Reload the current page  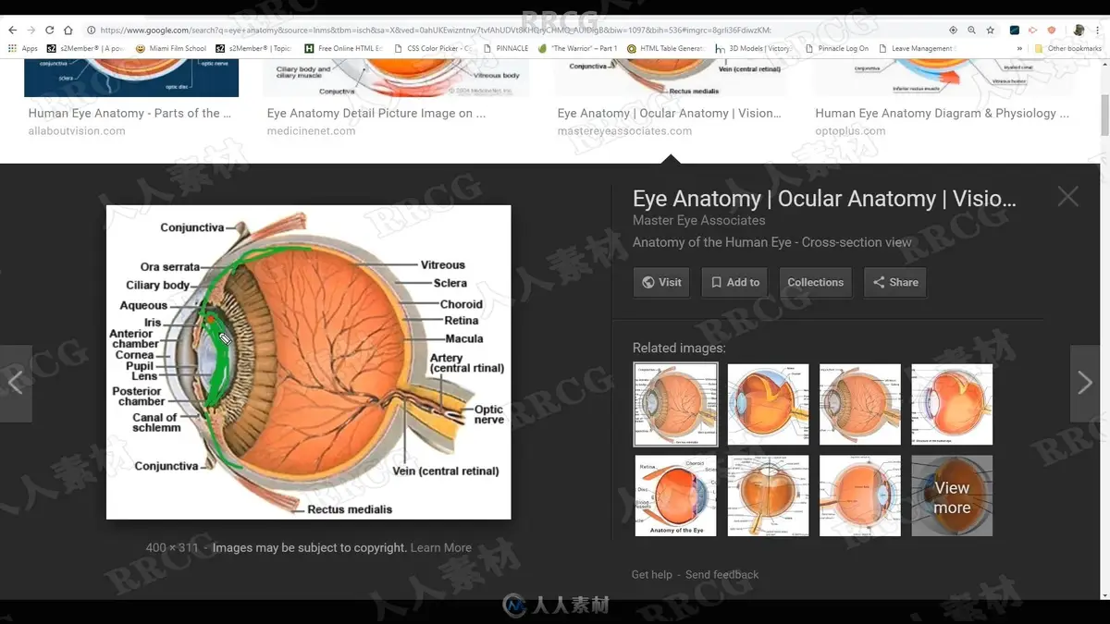click(x=49, y=31)
